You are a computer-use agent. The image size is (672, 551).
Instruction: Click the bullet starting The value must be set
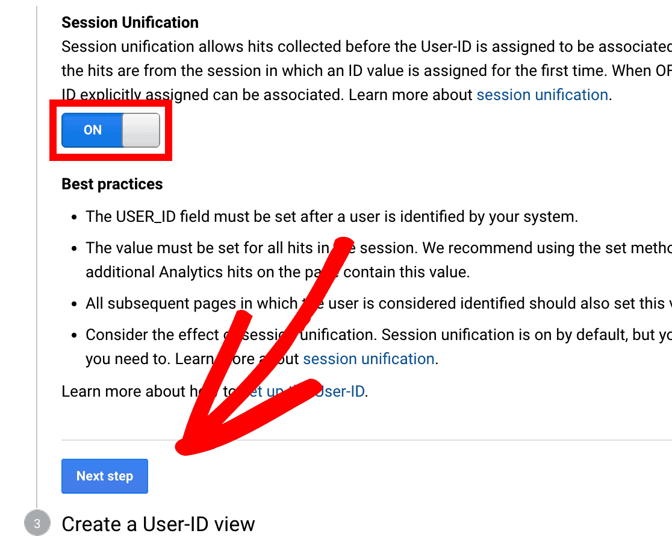[379, 260]
